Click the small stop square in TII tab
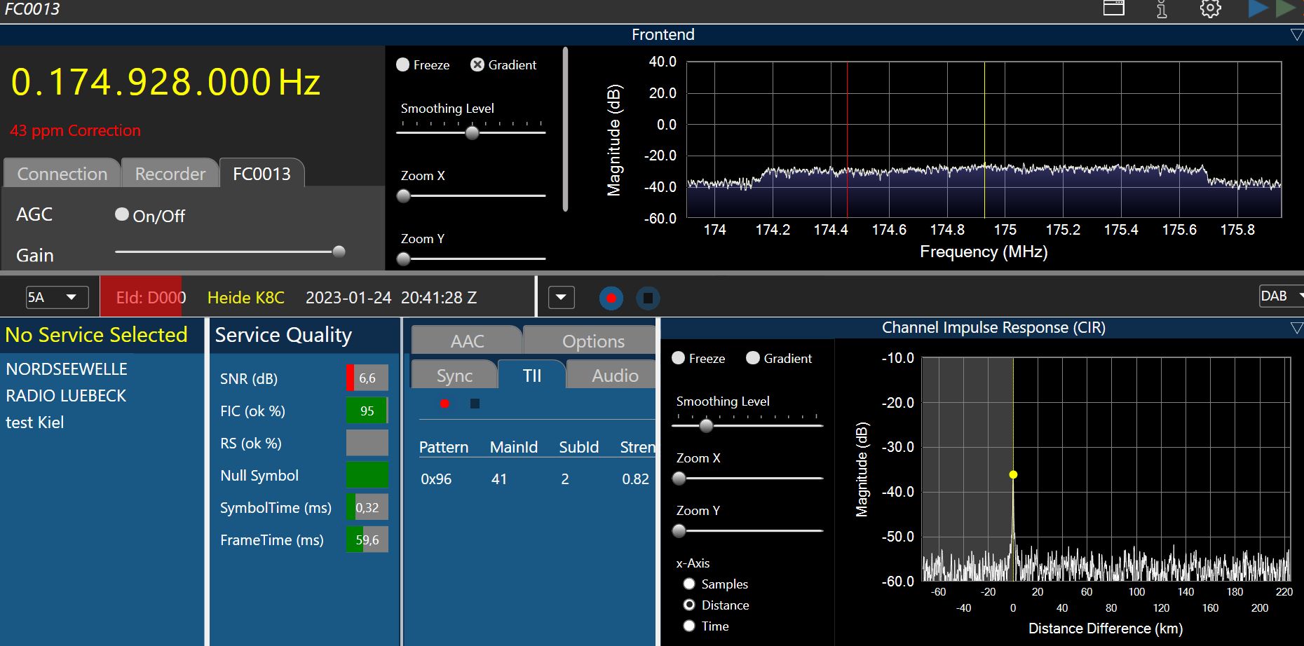This screenshot has height=646, width=1304. (x=475, y=404)
